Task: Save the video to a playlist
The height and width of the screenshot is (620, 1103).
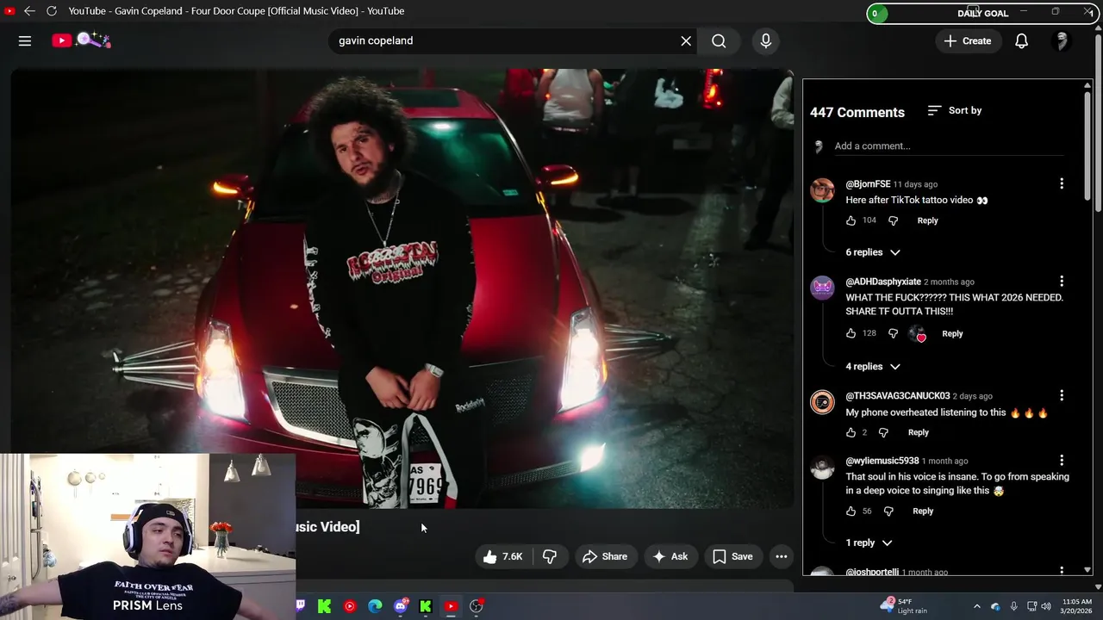Action: (732, 556)
